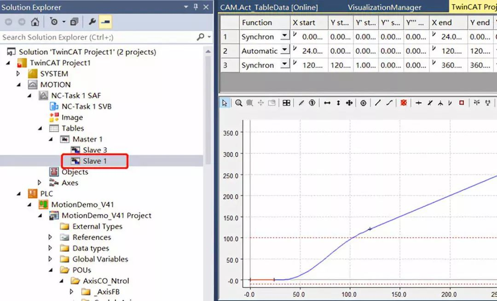This screenshot has height=301, width=497.
Task: Select row header number 2 in the table
Action: pos(230,51)
